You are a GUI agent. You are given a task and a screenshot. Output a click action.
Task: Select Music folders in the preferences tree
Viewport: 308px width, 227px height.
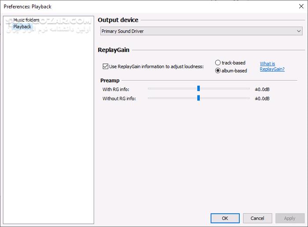coord(26,20)
